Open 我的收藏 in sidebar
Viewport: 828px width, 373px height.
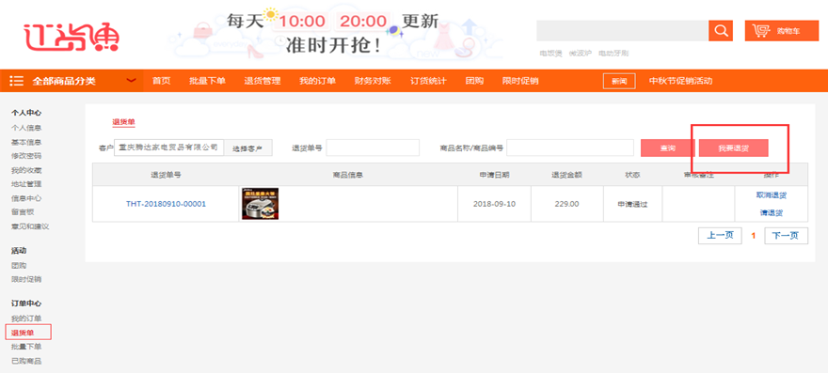(26, 170)
